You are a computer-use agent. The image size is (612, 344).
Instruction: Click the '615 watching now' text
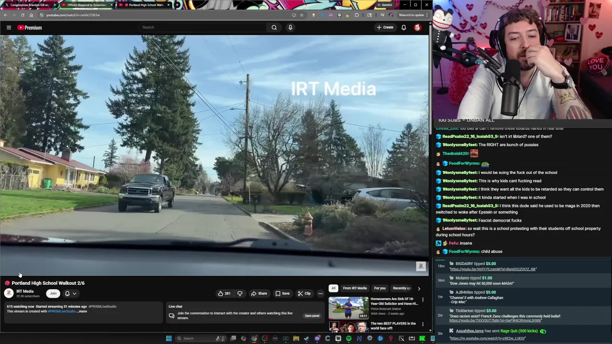[x=21, y=306]
